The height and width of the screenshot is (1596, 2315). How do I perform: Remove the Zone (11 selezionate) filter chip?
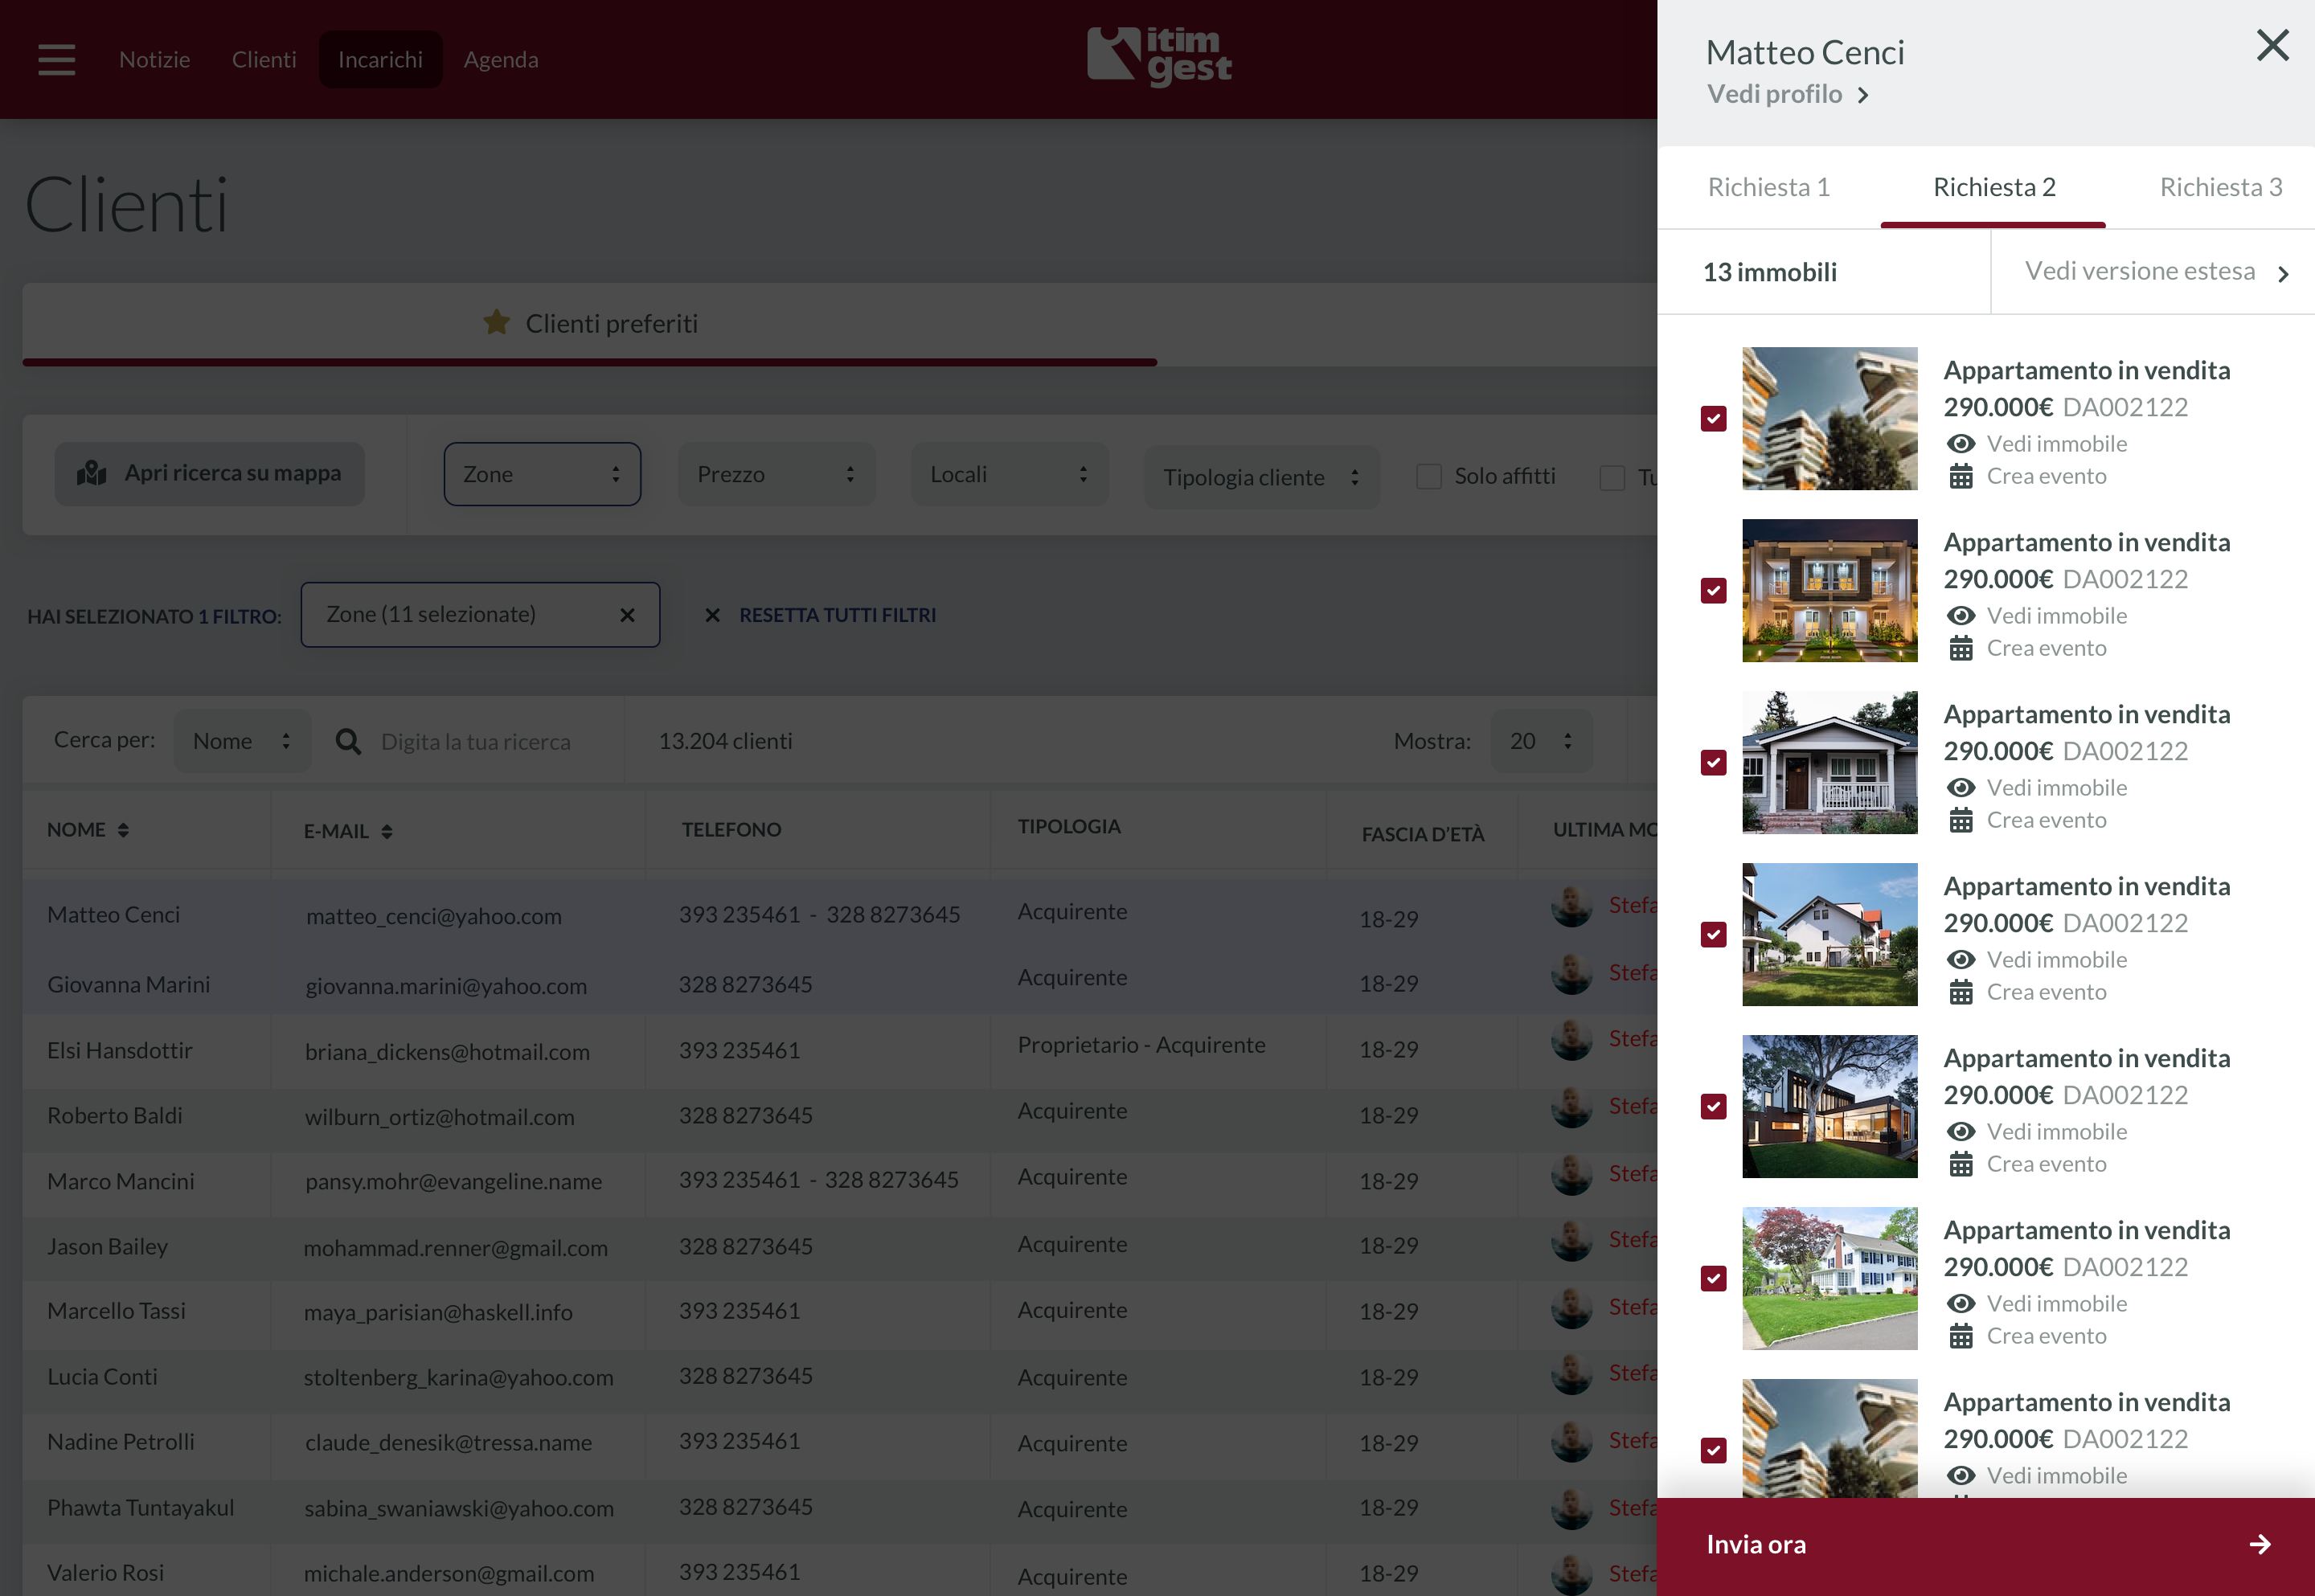tap(627, 615)
